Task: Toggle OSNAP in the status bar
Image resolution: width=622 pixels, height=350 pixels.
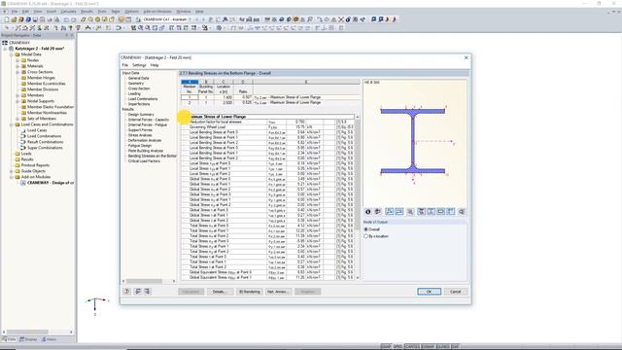Action: pos(428,346)
